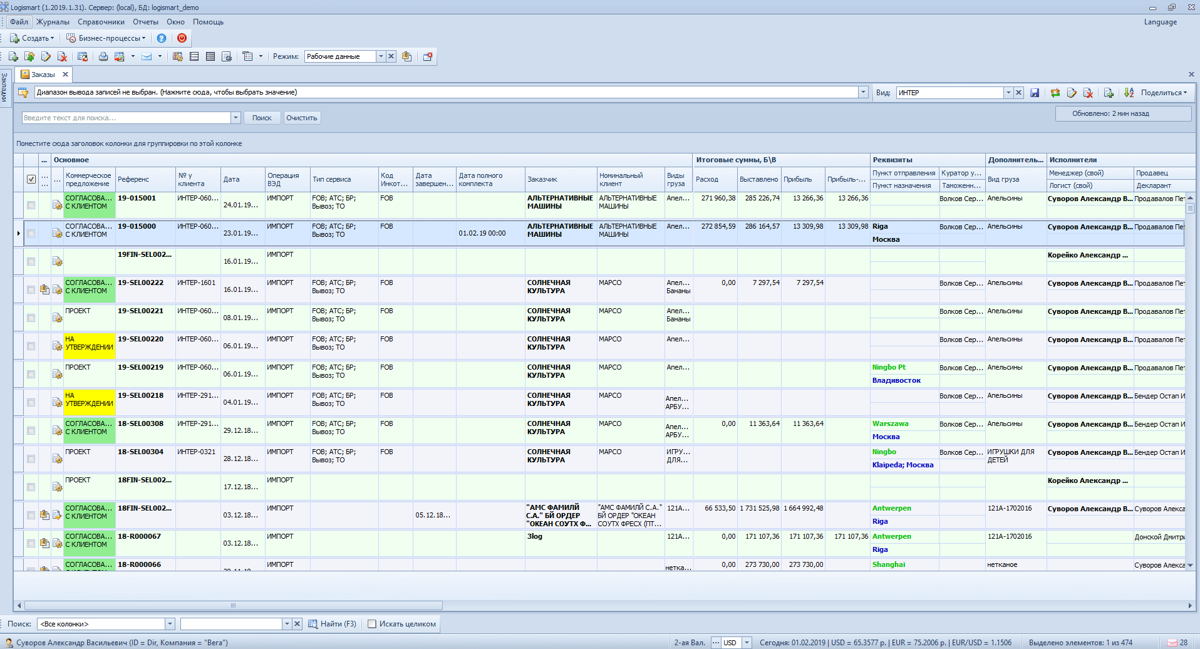Click the red power exit icon
Screen dimensions: 1200x649
(x=182, y=38)
